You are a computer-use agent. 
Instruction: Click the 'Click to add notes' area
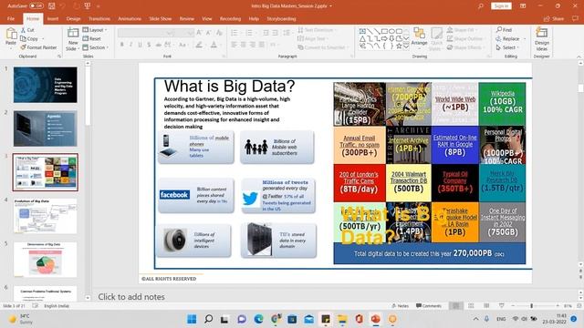[131, 297]
